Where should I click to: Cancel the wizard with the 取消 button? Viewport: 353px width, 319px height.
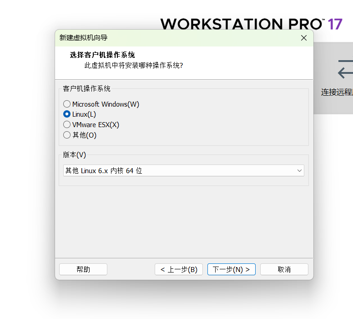(x=284, y=269)
